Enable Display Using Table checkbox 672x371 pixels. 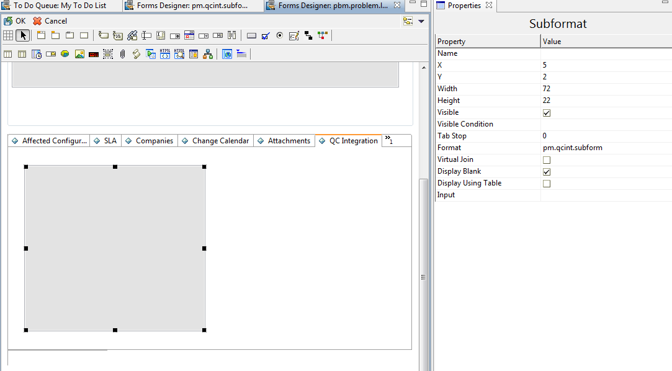547,184
